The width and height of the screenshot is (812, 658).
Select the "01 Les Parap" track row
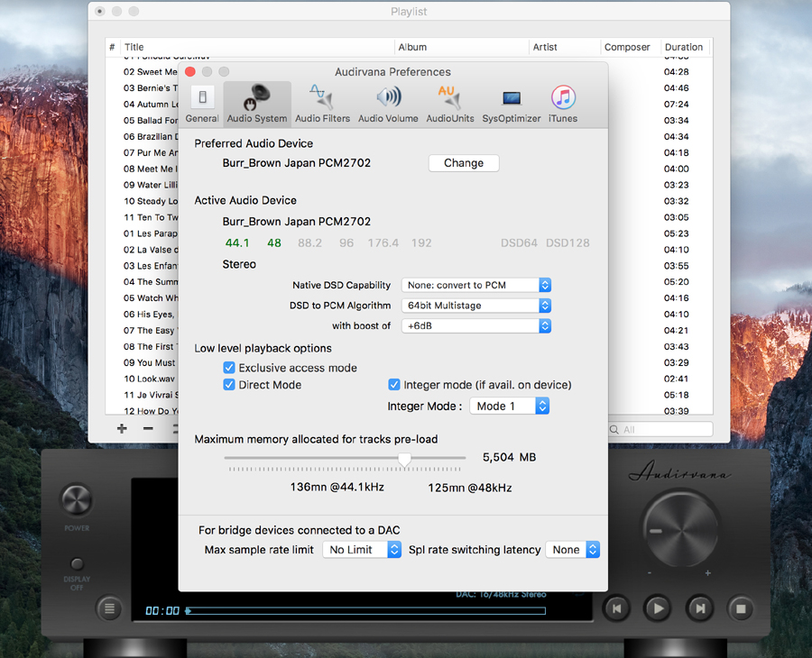click(x=150, y=233)
